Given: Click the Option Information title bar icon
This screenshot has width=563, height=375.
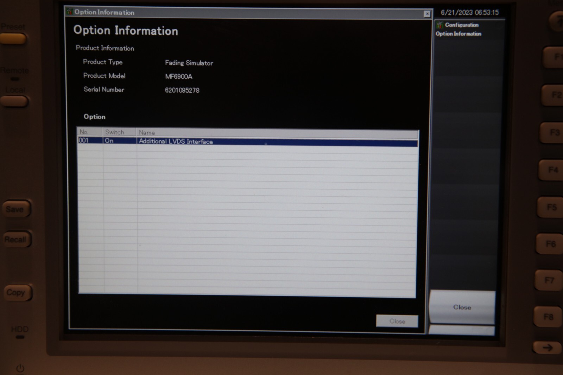Looking at the screenshot, I should (69, 12).
